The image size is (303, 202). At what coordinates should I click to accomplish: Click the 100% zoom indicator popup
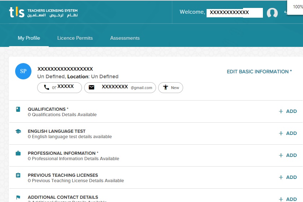coord(295,7)
